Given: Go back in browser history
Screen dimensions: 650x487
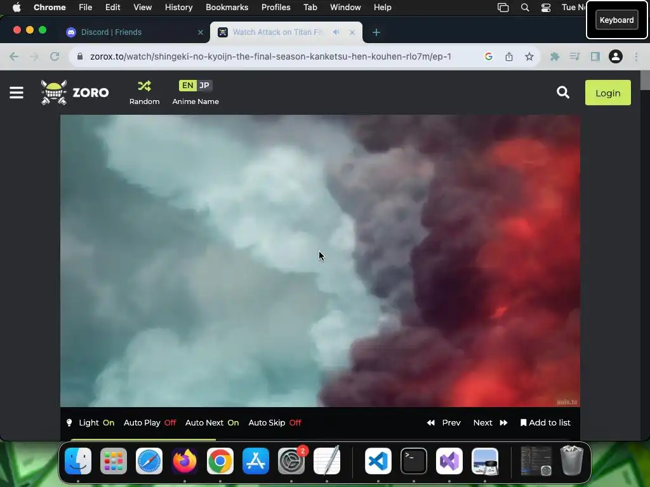Looking at the screenshot, I should [x=14, y=56].
